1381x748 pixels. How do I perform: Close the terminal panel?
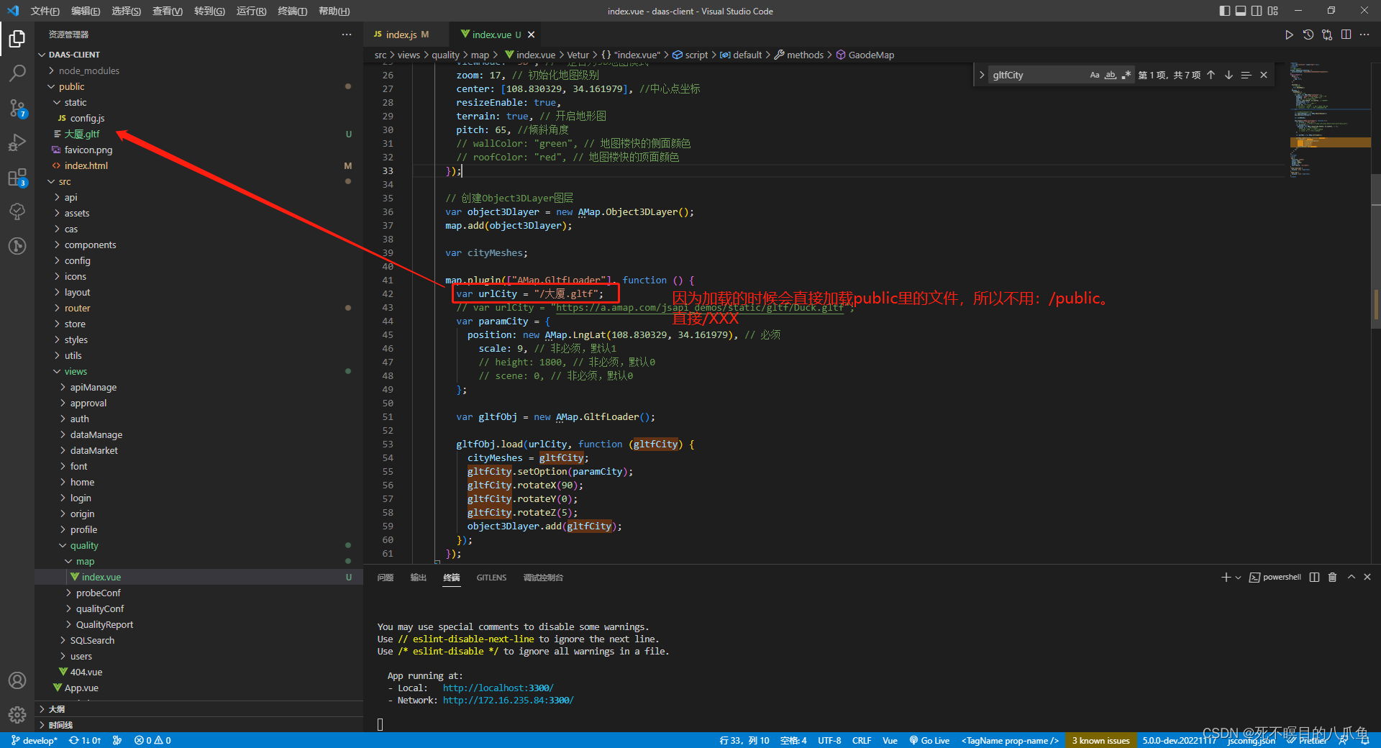click(1367, 577)
